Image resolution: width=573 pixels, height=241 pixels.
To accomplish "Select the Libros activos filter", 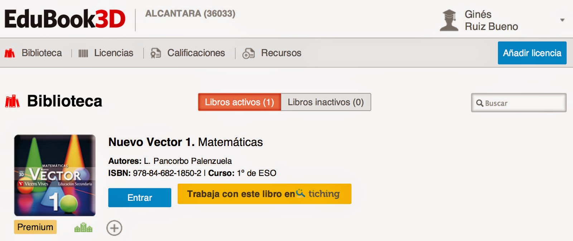I will pyautogui.click(x=239, y=102).
